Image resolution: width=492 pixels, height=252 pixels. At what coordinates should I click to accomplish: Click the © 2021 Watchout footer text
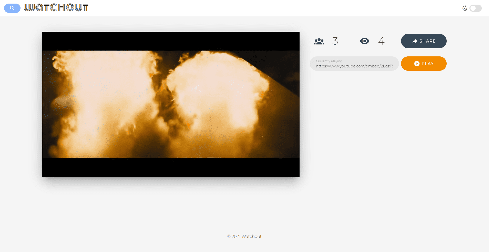point(244,236)
